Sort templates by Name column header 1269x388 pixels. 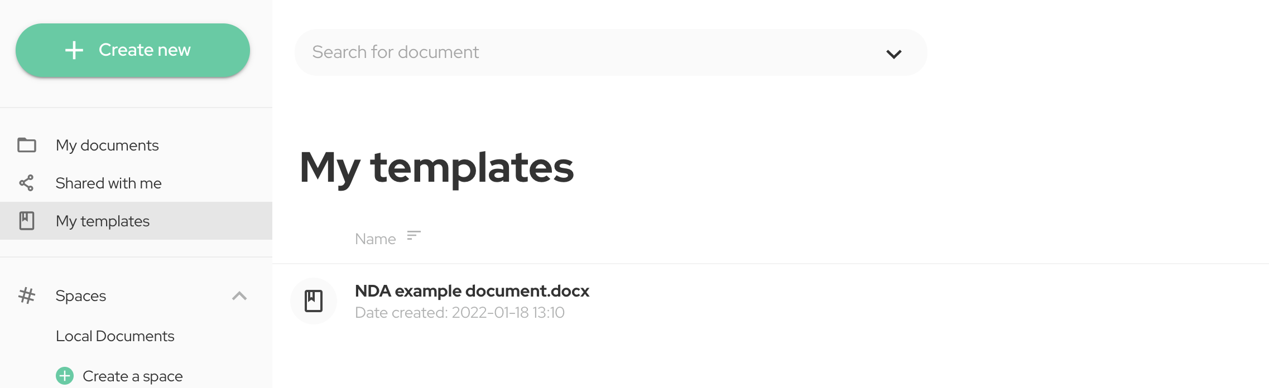(375, 239)
